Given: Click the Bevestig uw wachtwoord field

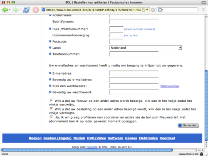Looking at the screenshot, I should pos(134,92).
